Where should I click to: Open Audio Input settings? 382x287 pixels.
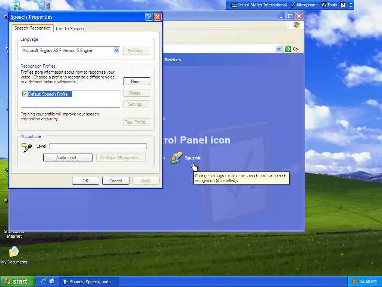(x=68, y=158)
